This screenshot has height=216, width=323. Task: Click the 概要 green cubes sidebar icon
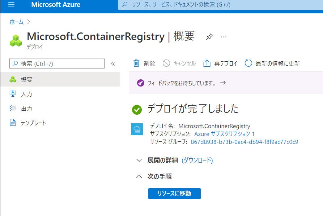coord(13,79)
